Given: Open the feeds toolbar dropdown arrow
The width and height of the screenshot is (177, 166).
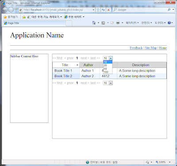Looking at the screenshot, I should [x=108, y=23].
